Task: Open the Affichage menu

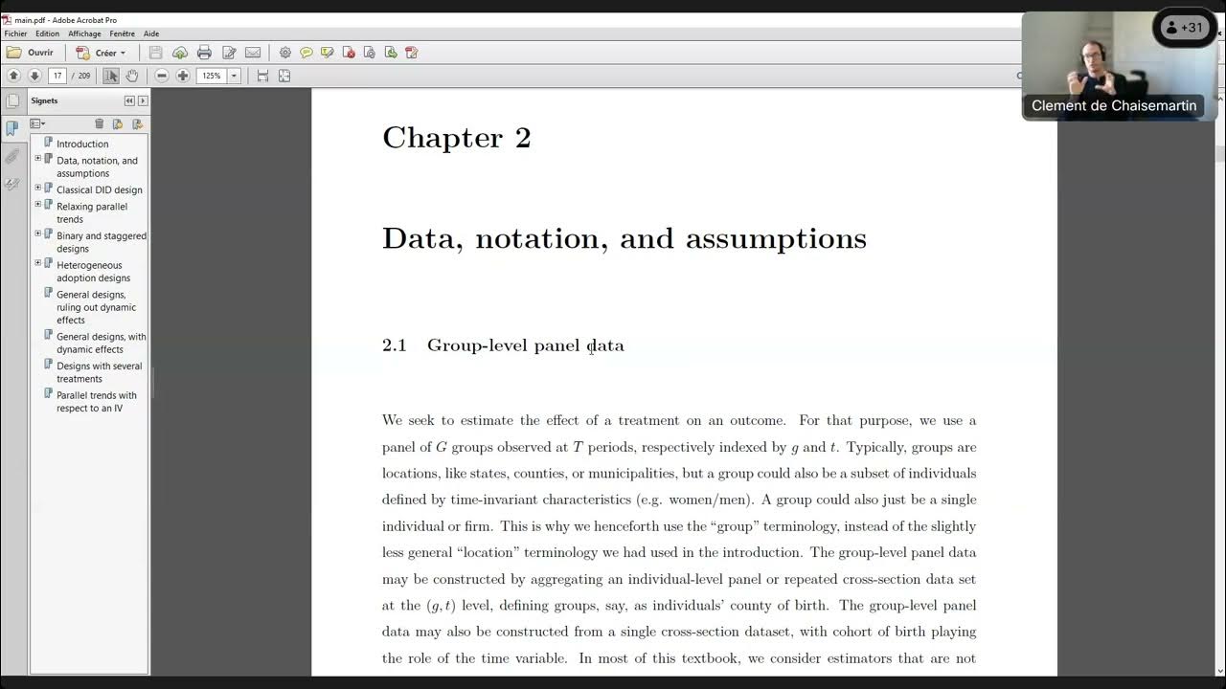Action: click(84, 33)
